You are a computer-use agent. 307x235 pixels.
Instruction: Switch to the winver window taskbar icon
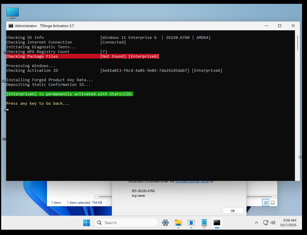click(x=191, y=223)
